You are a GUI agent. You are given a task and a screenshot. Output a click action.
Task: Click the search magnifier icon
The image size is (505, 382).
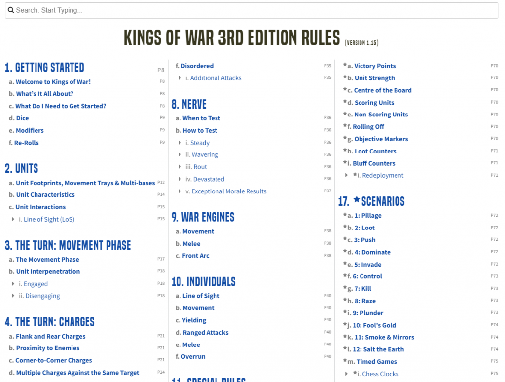11,10
